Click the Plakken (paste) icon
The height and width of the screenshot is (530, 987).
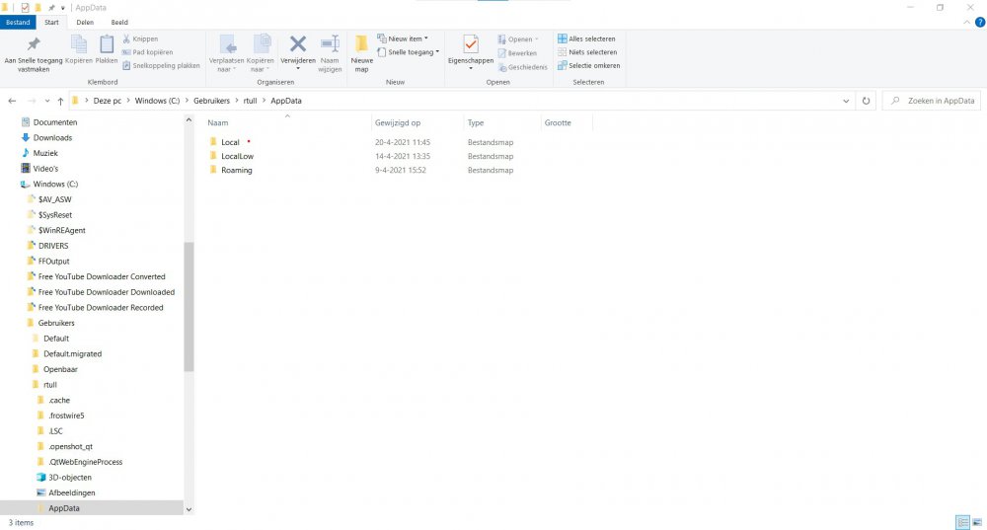tap(107, 48)
